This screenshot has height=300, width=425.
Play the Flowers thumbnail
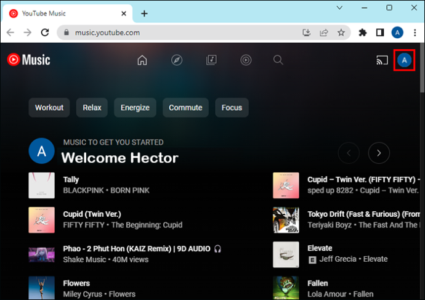(42, 288)
